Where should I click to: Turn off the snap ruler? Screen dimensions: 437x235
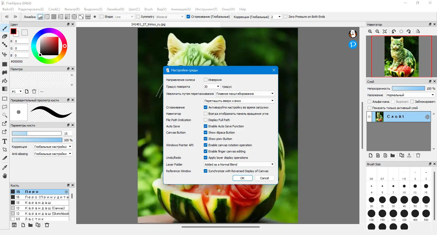(40, 17)
